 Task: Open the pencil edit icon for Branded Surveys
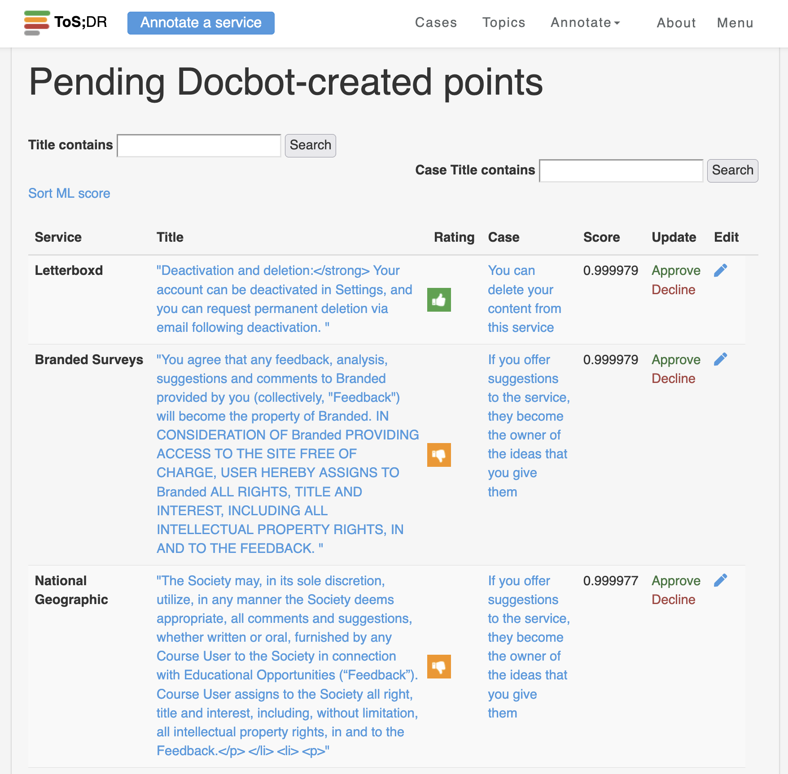[x=722, y=359]
